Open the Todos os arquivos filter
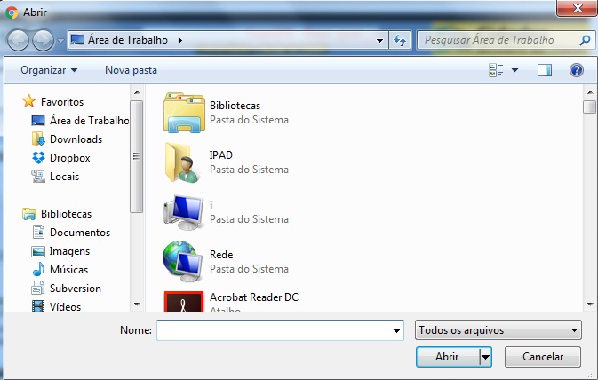The image size is (598, 380). coord(498,330)
